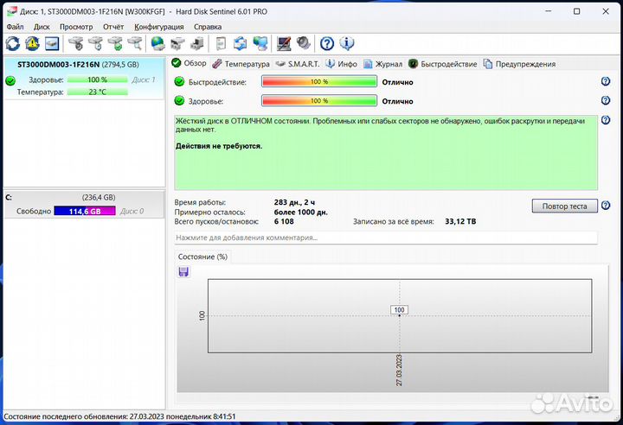623x425 pixels.
Task: Click the 33,12 TB written value
Action: 460,221
